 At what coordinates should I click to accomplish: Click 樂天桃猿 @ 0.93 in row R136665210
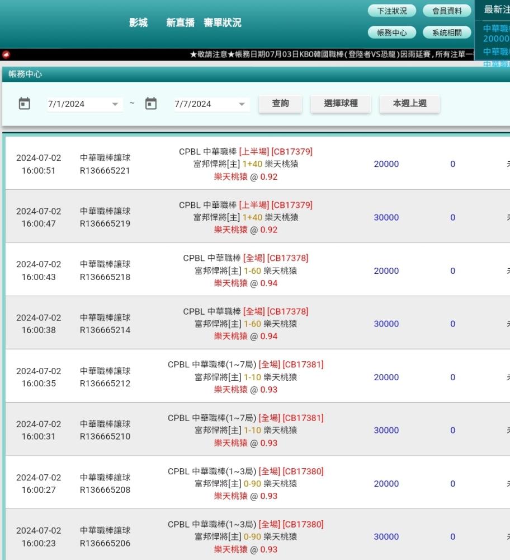click(245, 443)
